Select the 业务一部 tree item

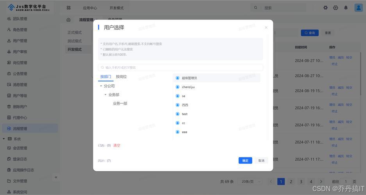click(120, 103)
